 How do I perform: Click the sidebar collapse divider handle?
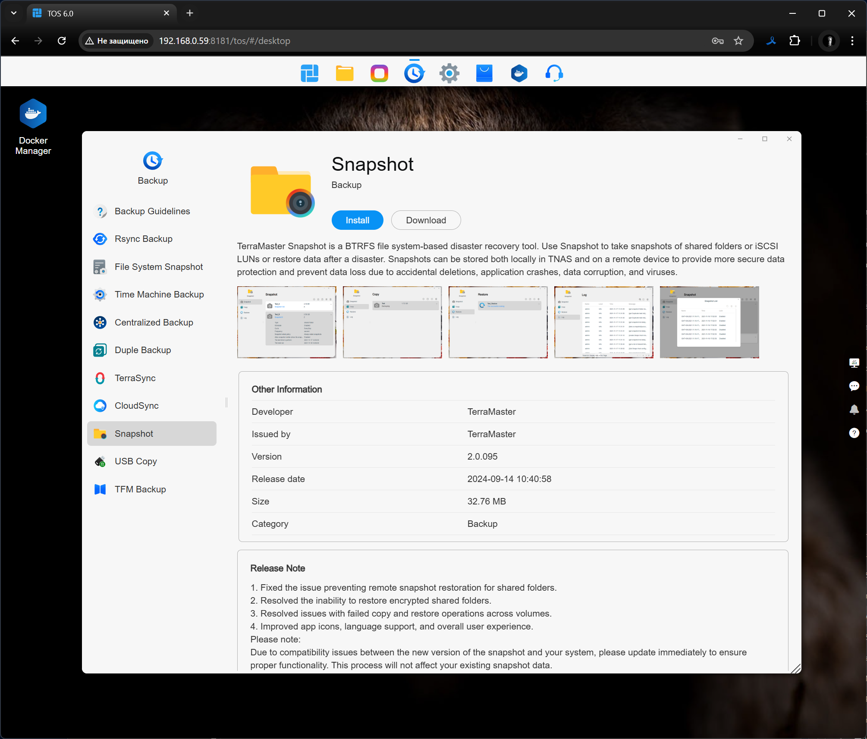pos(226,403)
